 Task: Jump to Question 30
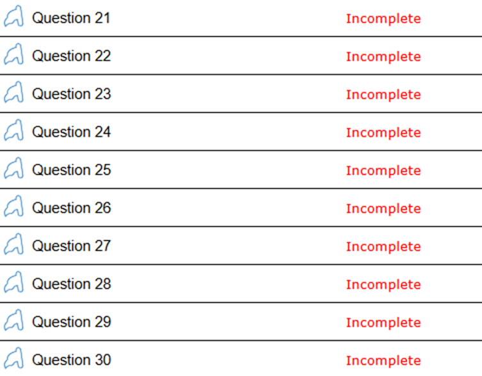pos(71,360)
